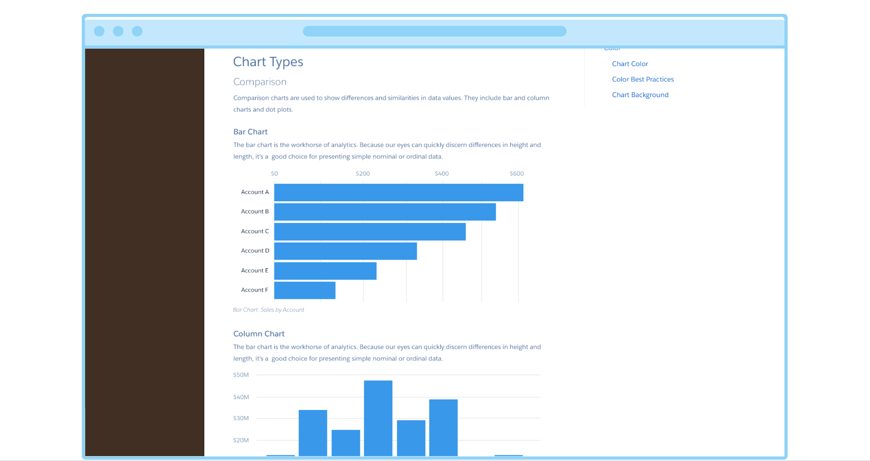Select the Account B bar
The image size is (870, 461).
click(385, 212)
